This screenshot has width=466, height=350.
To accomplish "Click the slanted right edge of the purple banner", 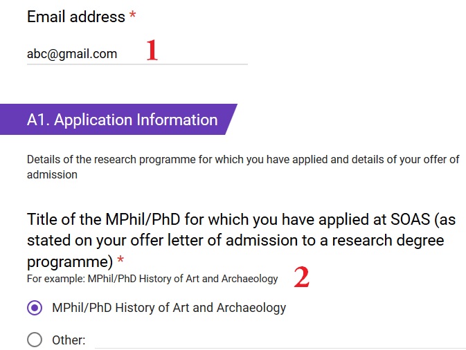I will point(231,120).
